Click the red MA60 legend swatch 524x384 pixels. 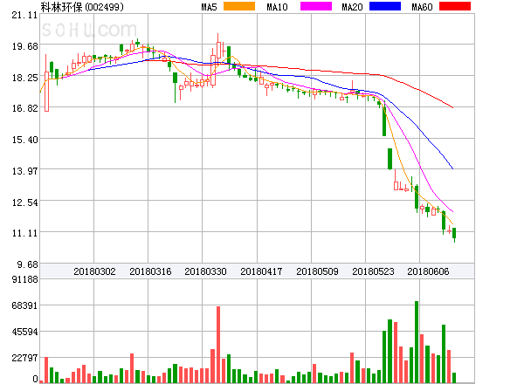pyautogui.click(x=455, y=6)
